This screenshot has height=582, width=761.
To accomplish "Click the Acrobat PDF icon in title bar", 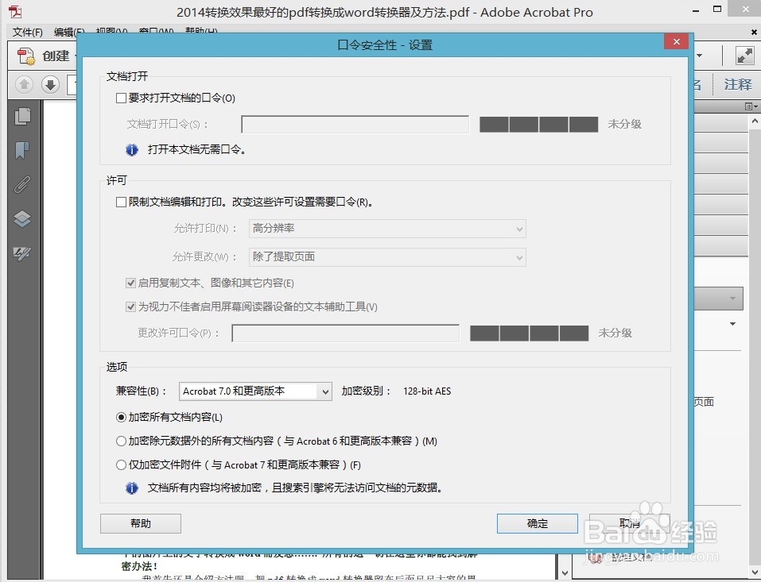I will (15, 12).
